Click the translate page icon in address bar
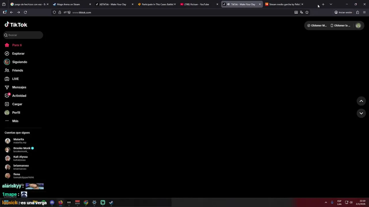The width and height of the screenshot is (369, 207). click(301, 12)
